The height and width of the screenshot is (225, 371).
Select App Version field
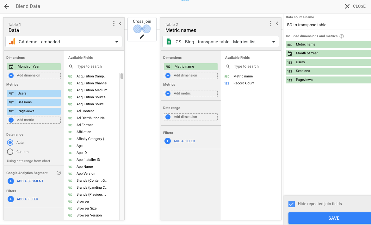coord(86,174)
